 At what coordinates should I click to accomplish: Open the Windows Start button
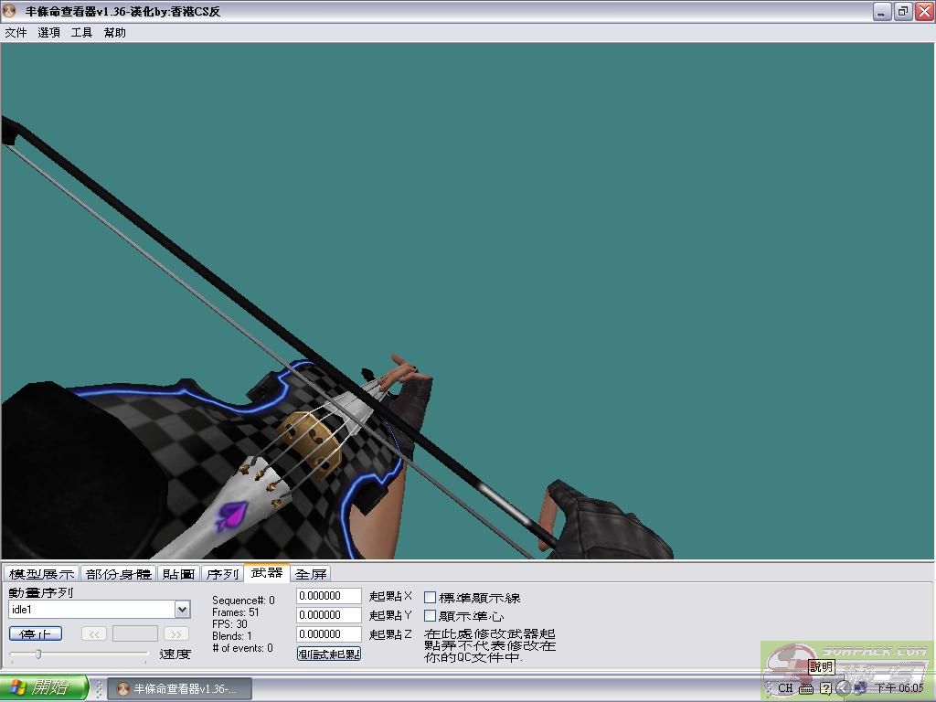tap(44, 688)
